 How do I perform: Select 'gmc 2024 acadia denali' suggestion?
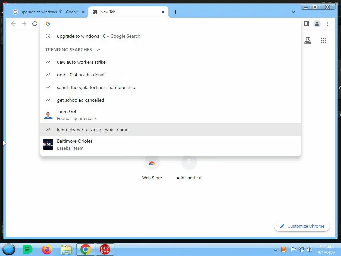(x=170, y=75)
